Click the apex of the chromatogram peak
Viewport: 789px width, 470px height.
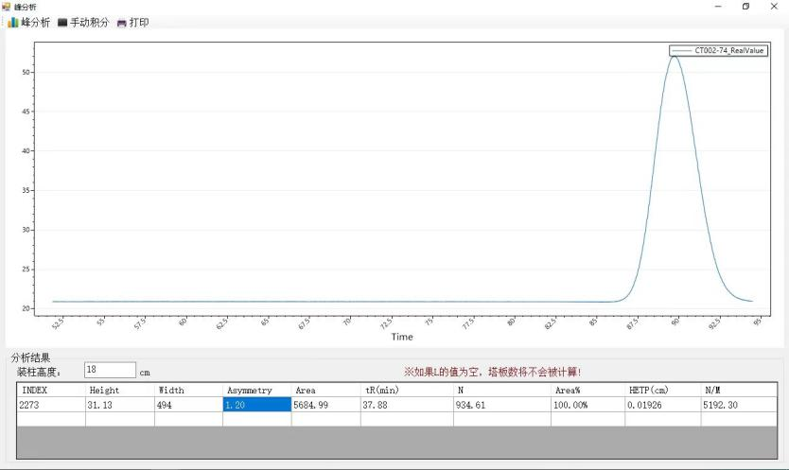pyautogui.click(x=675, y=57)
